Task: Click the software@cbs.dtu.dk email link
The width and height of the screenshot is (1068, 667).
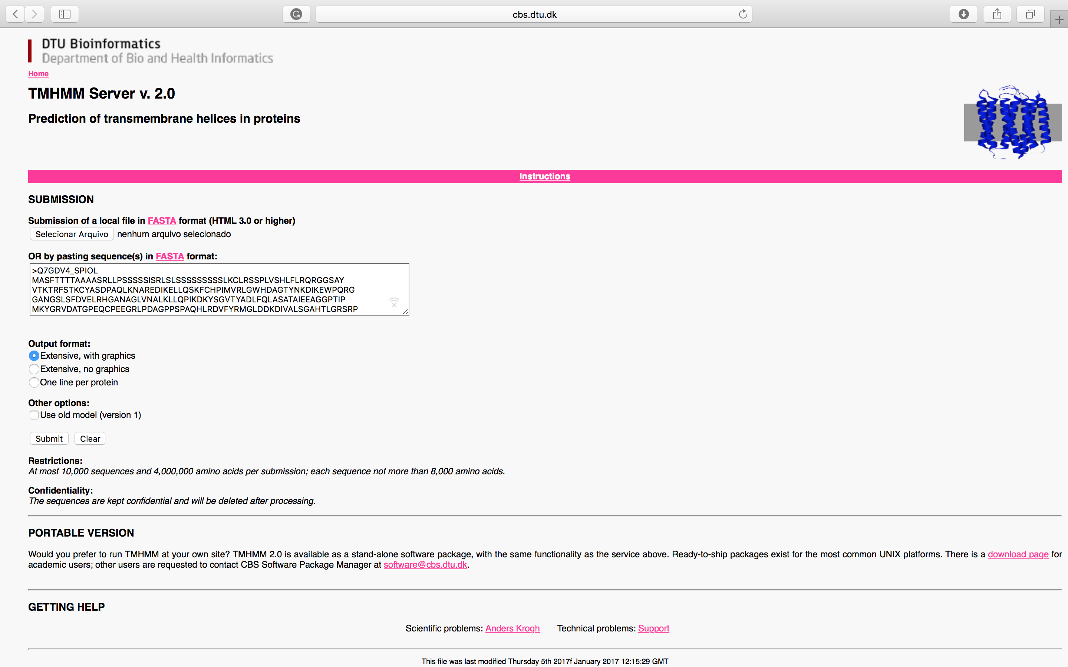Action: (425, 565)
